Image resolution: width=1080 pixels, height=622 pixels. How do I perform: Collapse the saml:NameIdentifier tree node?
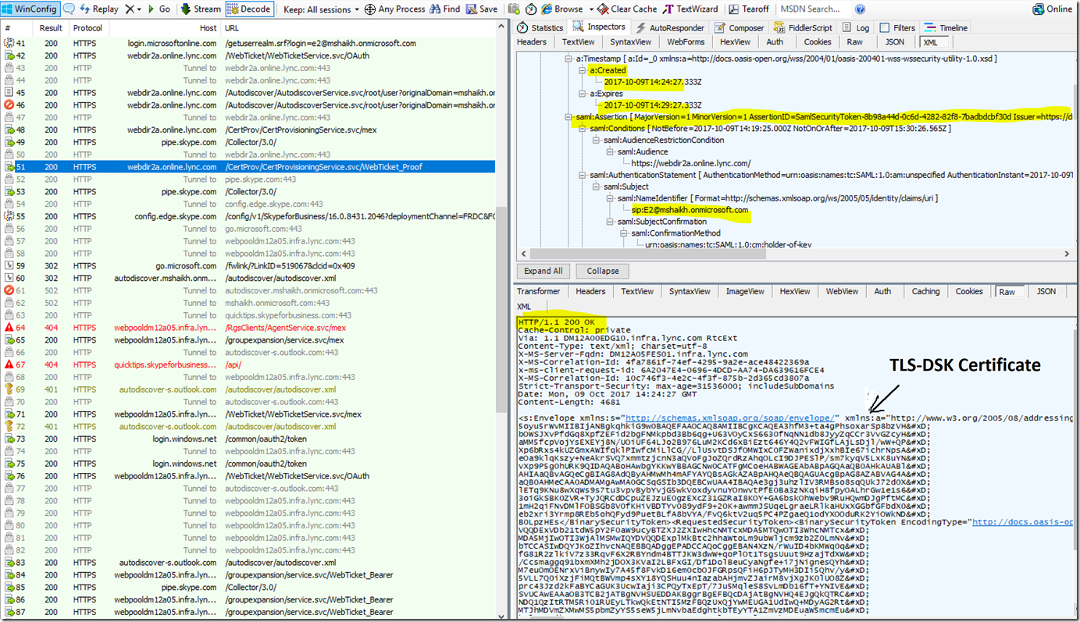[x=610, y=198]
